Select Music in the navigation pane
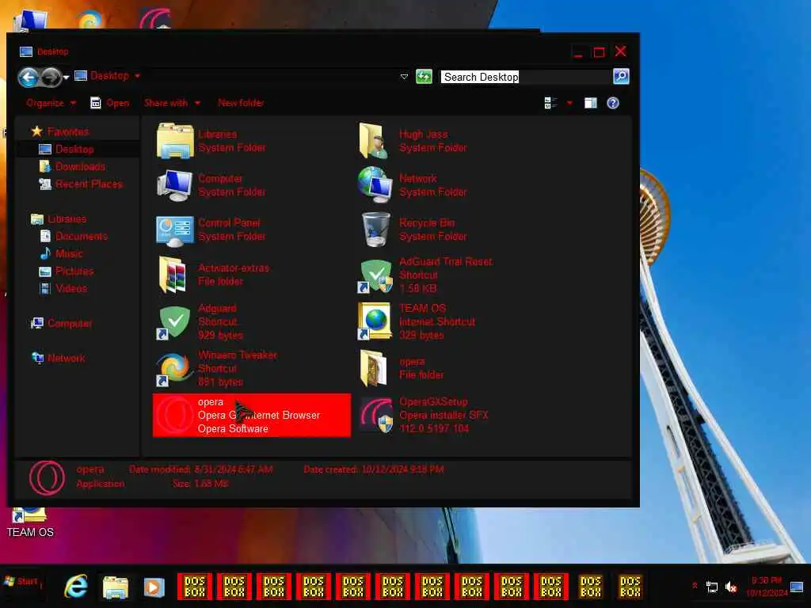 (61, 254)
